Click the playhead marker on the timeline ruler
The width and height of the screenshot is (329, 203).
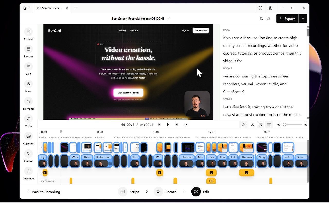pos(61,132)
